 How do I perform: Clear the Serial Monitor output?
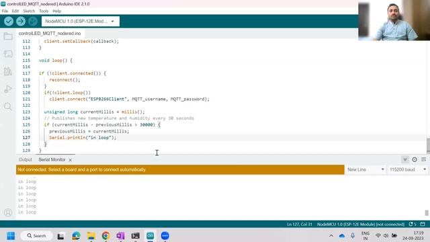coord(424,159)
